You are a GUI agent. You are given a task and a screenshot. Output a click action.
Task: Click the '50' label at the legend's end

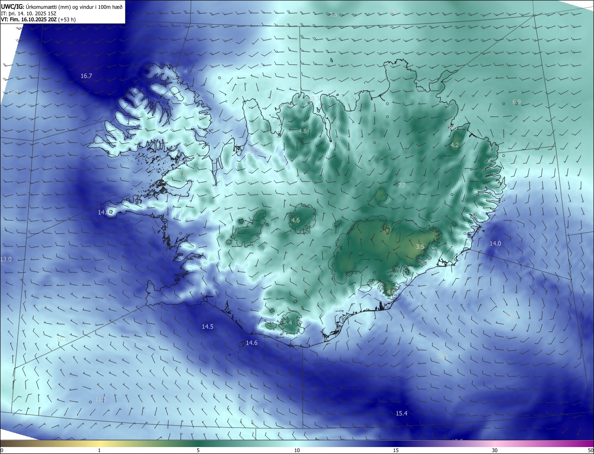[x=590, y=451]
